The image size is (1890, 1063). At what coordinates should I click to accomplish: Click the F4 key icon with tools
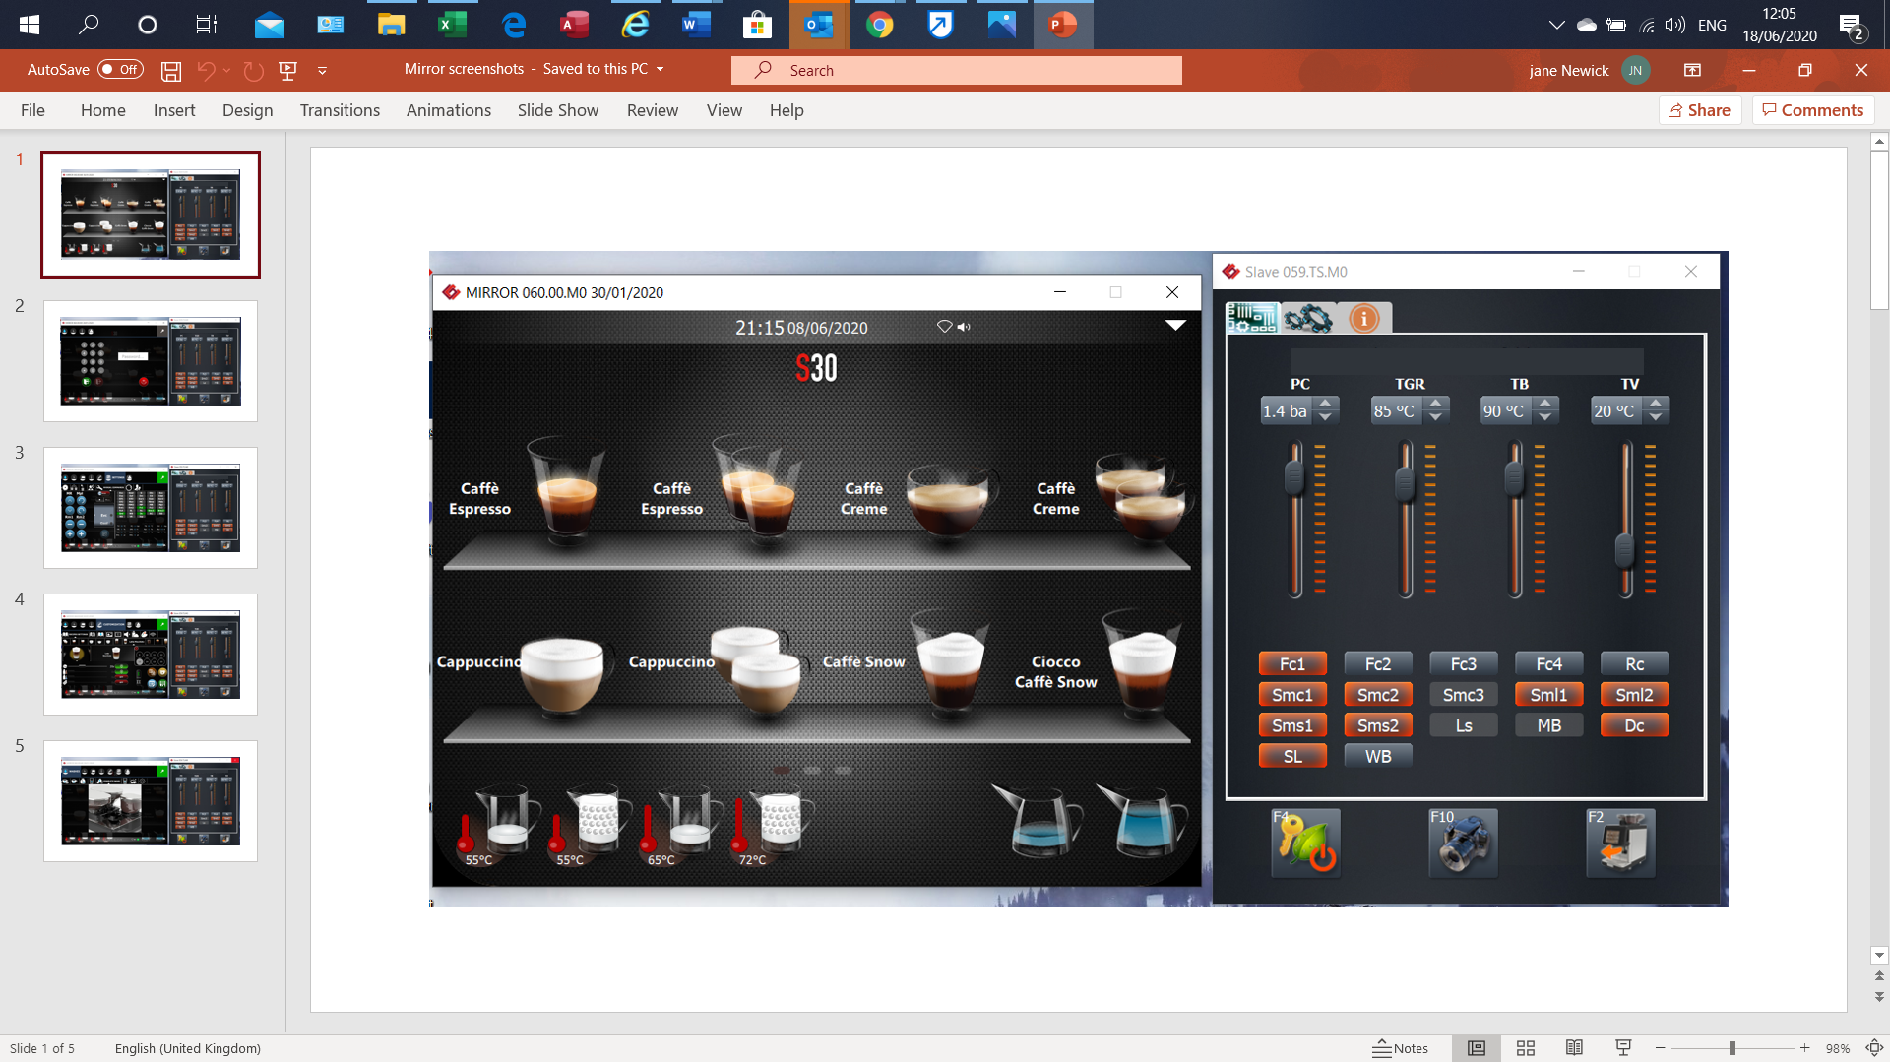tap(1303, 844)
